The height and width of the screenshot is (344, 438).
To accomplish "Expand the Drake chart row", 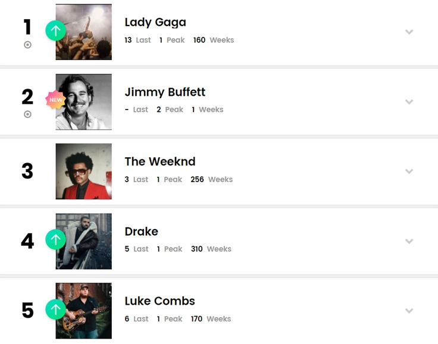I will [409, 241].
